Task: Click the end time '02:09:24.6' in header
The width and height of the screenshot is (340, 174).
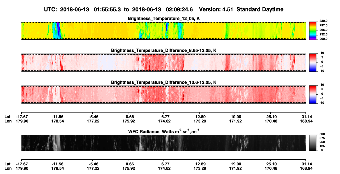Action: [x=179, y=9]
